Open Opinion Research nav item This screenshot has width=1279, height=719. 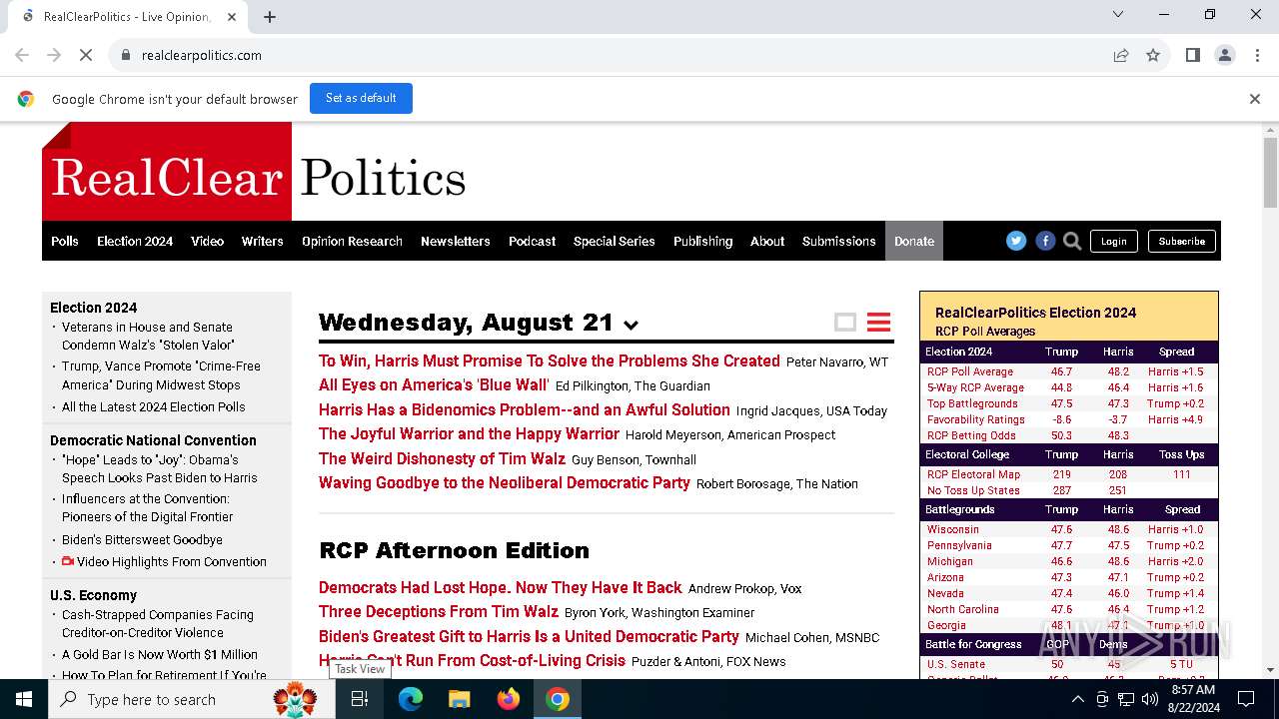(352, 241)
